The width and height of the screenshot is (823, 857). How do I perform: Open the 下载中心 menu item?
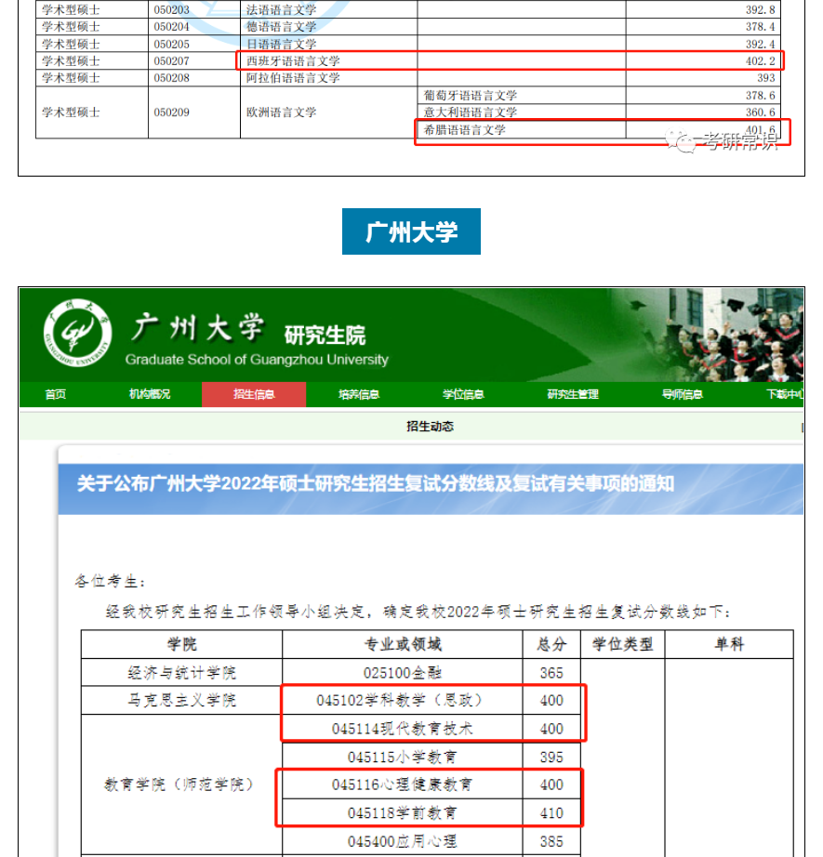[x=785, y=394]
